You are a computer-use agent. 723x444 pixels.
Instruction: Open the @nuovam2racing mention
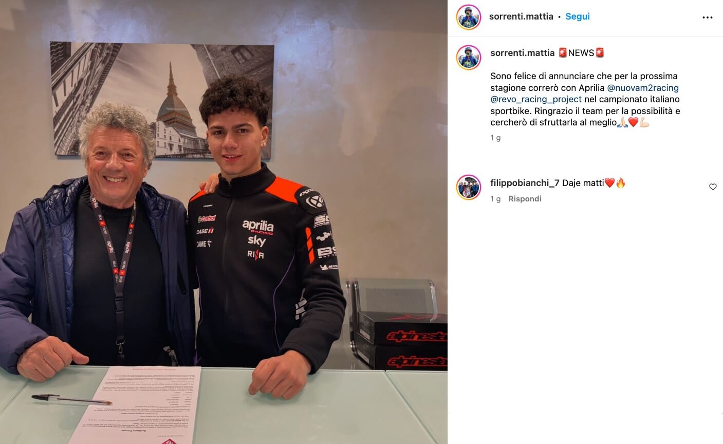point(643,88)
